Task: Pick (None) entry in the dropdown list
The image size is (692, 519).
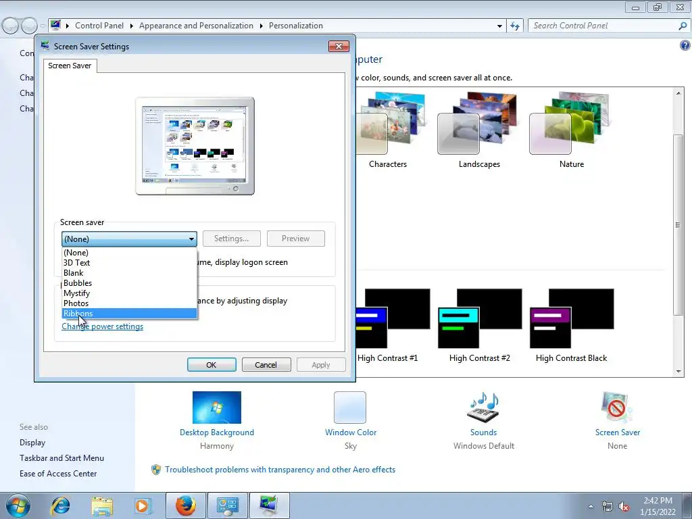Action: [129, 253]
